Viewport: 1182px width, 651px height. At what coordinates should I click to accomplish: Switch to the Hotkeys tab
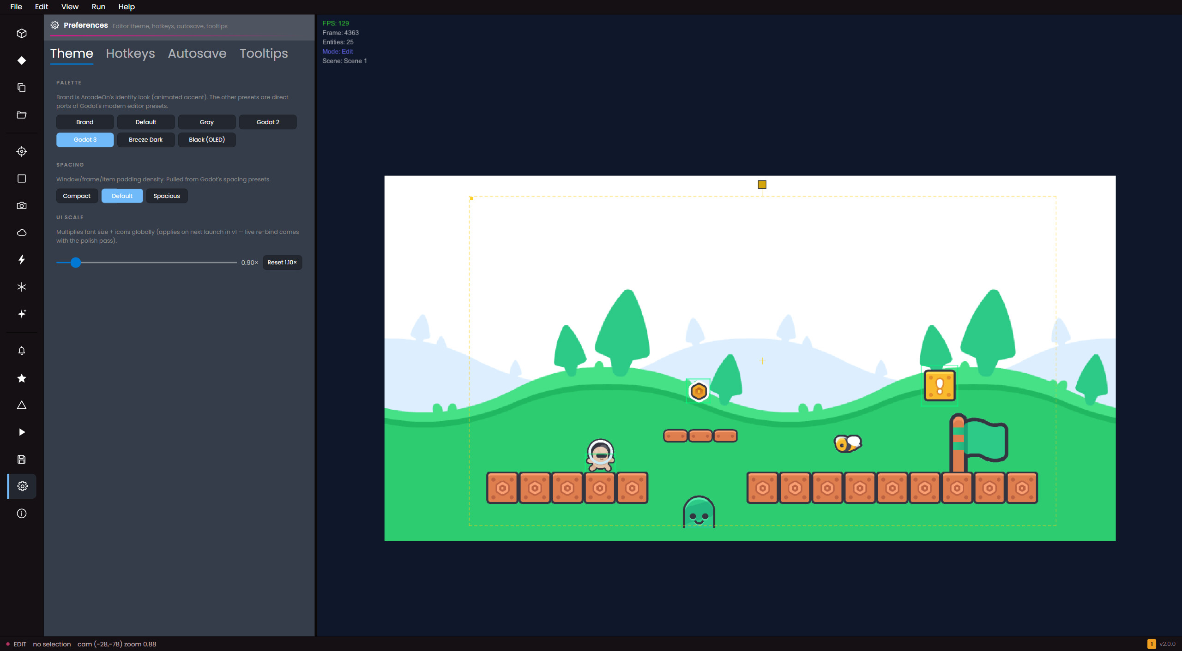[131, 54]
